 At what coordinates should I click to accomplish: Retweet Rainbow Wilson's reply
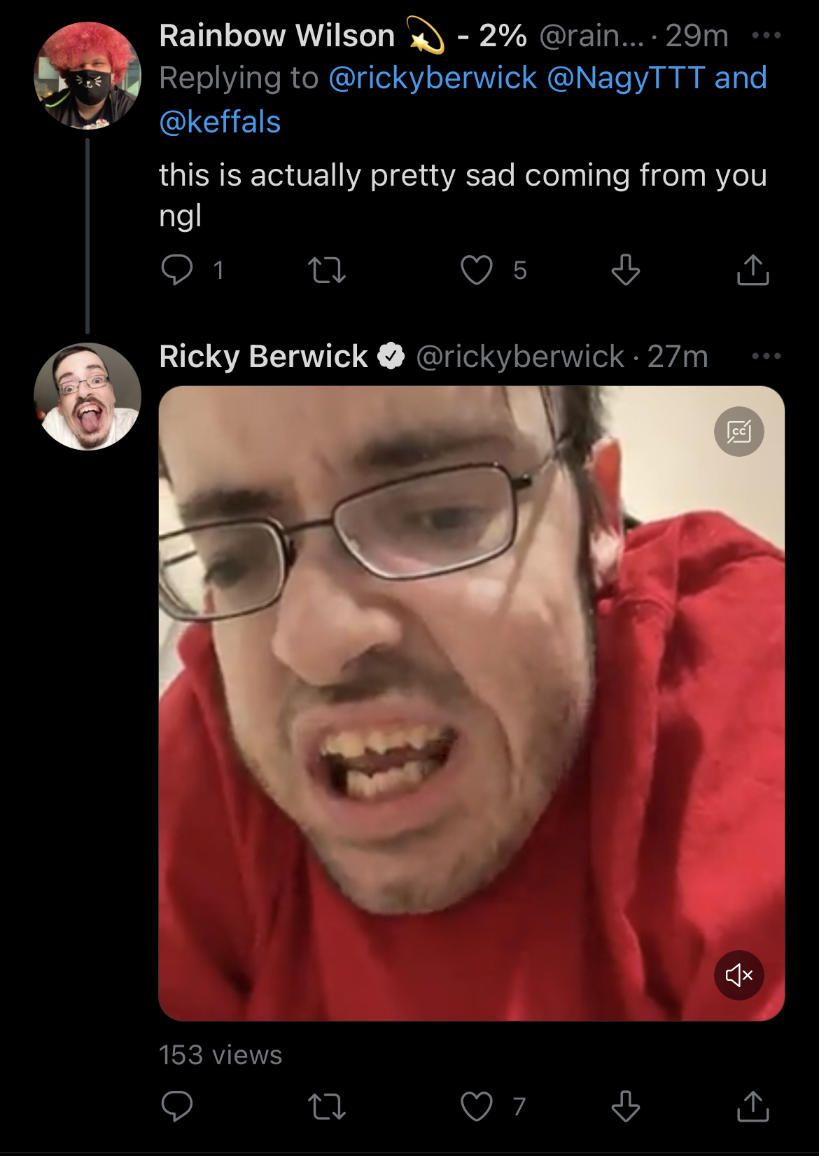pos(327,270)
